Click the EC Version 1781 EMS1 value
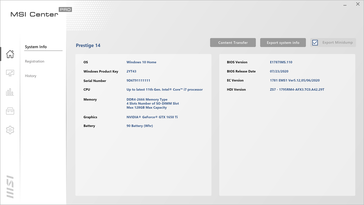364x205 pixels. (295, 80)
